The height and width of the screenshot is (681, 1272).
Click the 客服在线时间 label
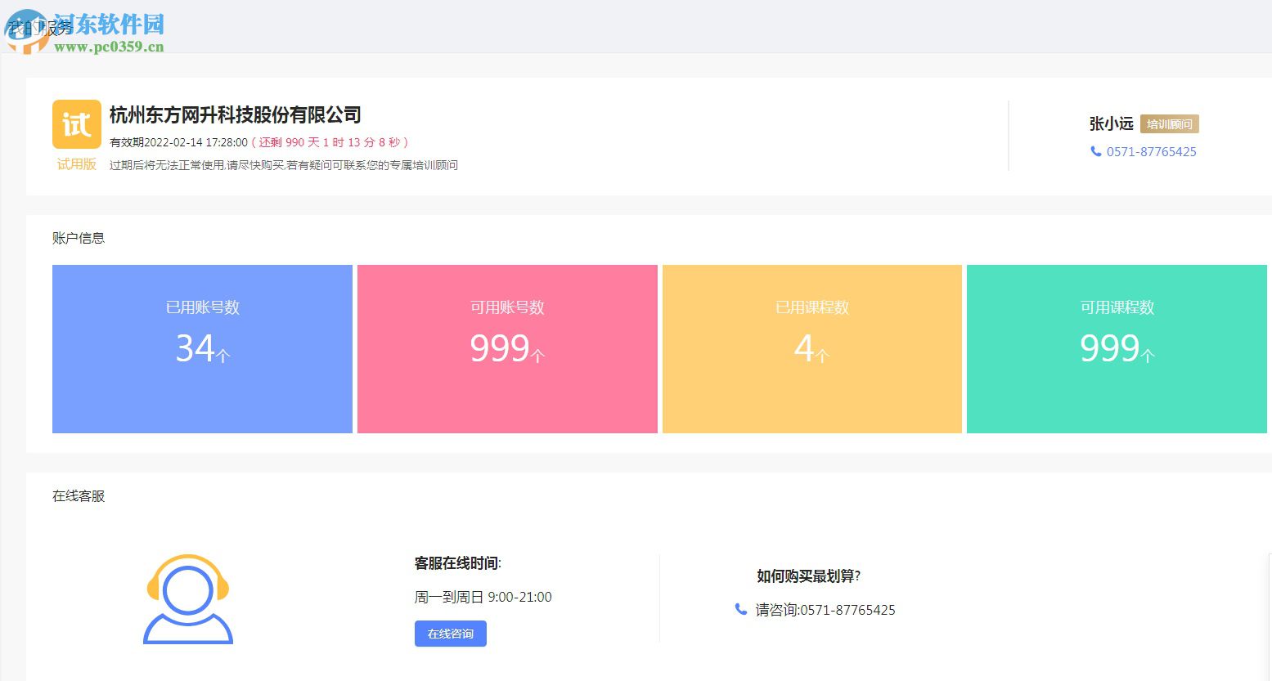(x=458, y=563)
